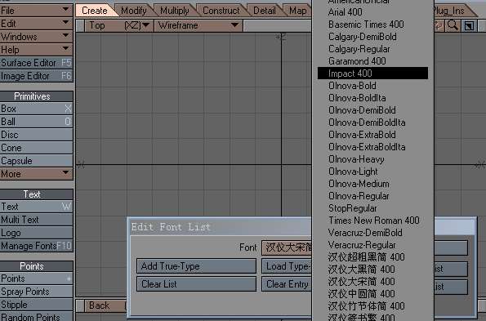486x321 pixels.
Task: Expand the More primitives dropdown
Action: tap(37, 174)
